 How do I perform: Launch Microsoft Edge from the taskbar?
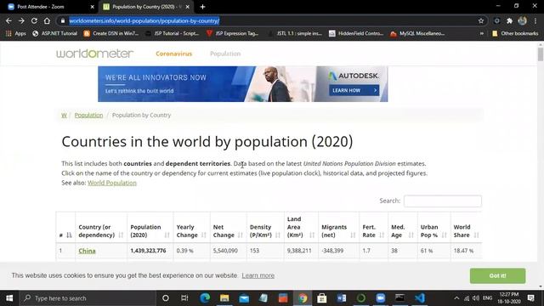[x=205, y=298]
